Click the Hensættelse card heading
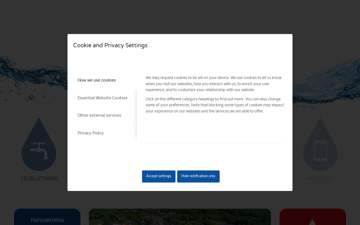This screenshot has width=360, height=225. pyautogui.click(x=47, y=220)
